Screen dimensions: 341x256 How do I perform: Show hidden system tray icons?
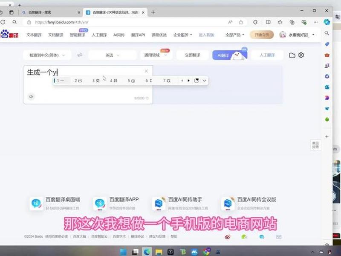pyautogui.click(x=312, y=252)
